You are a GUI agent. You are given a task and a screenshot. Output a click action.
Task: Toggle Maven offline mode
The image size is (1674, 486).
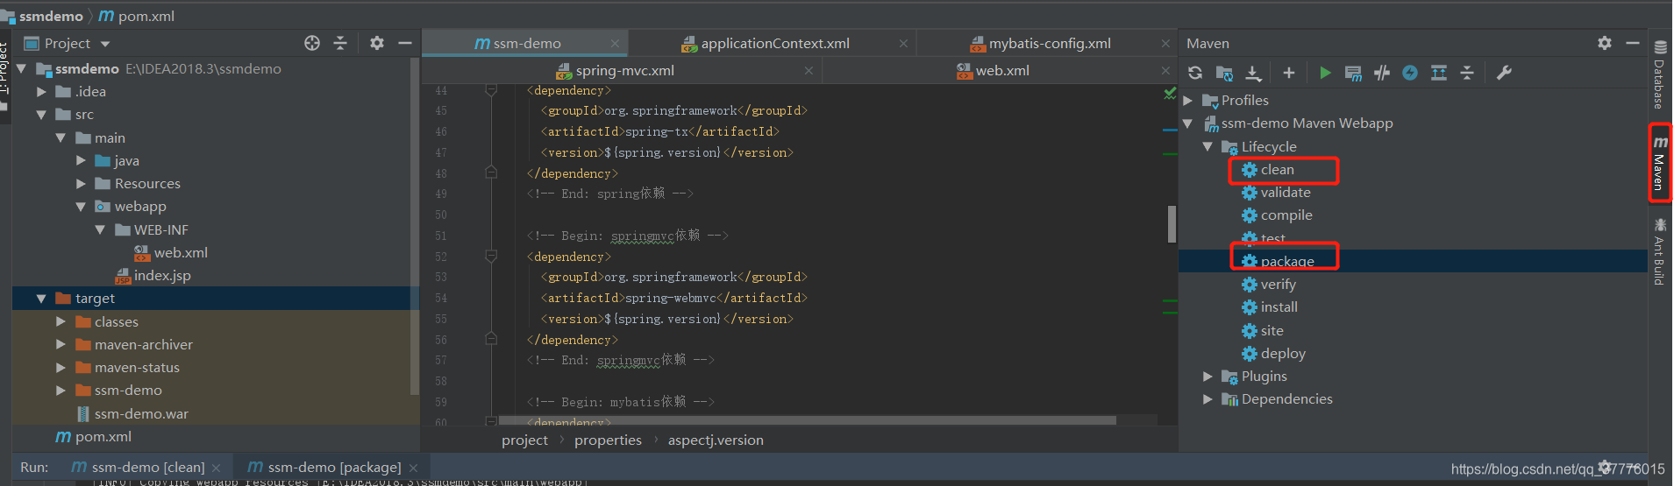coord(1382,73)
